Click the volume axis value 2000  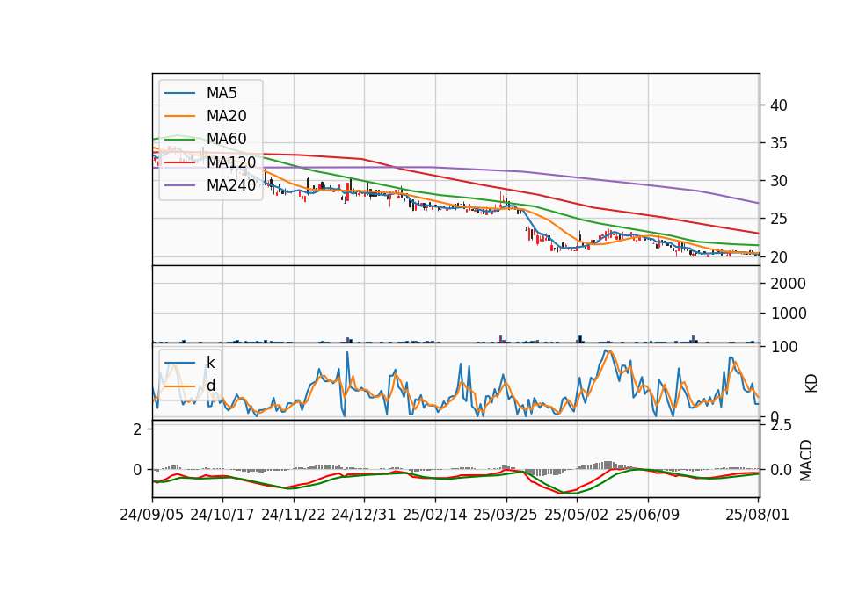788,284
